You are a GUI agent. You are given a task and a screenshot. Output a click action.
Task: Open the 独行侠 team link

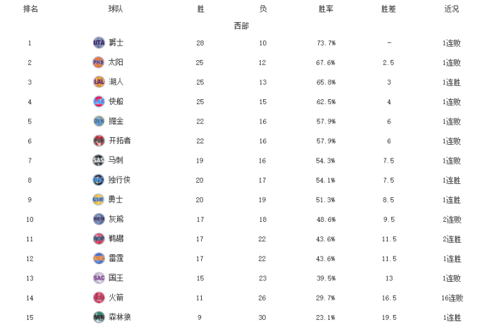tap(120, 180)
